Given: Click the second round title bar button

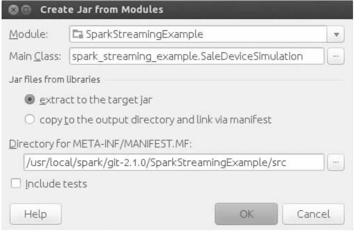Looking at the screenshot, I should (x=26, y=10).
